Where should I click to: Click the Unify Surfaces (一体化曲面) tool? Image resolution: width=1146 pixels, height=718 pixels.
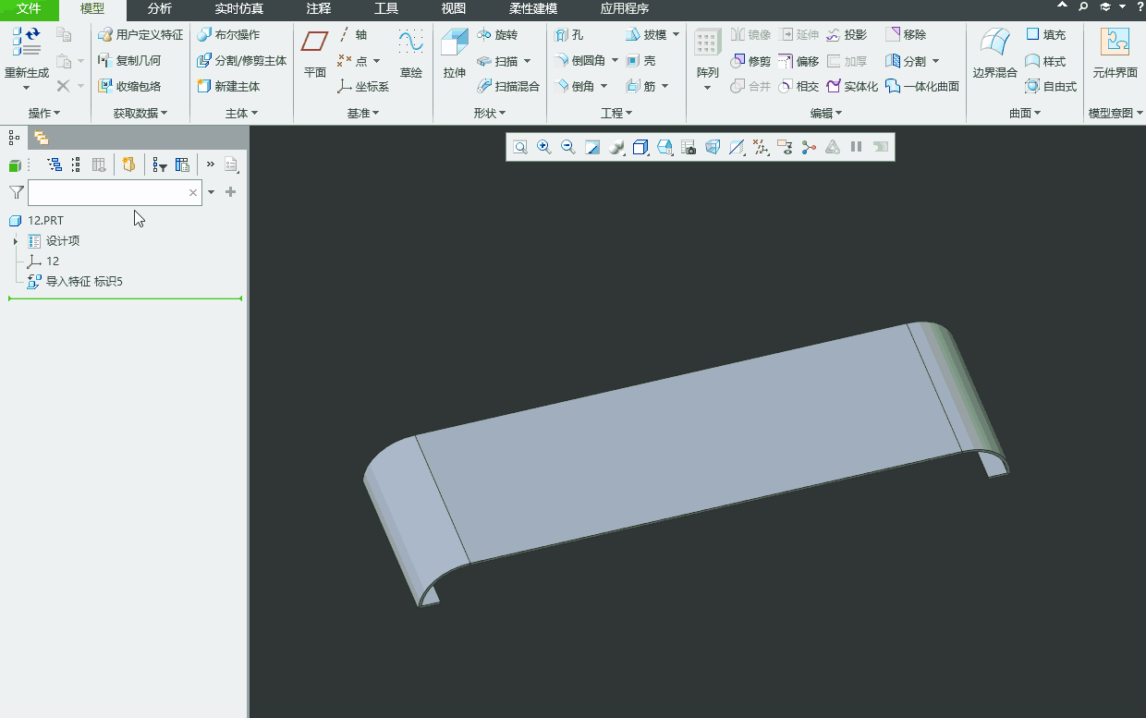[x=922, y=86]
